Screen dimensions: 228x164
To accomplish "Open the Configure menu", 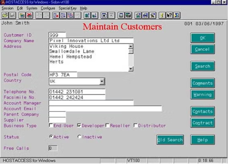I will coord(48,8).
